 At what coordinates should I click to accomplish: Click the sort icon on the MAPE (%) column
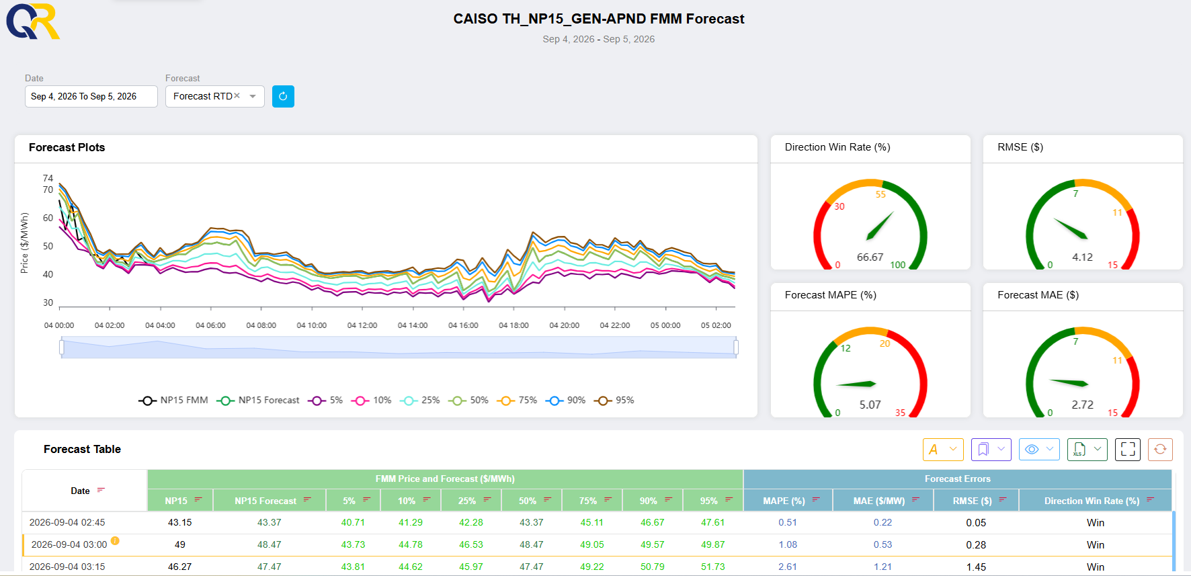(x=816, y=500)
